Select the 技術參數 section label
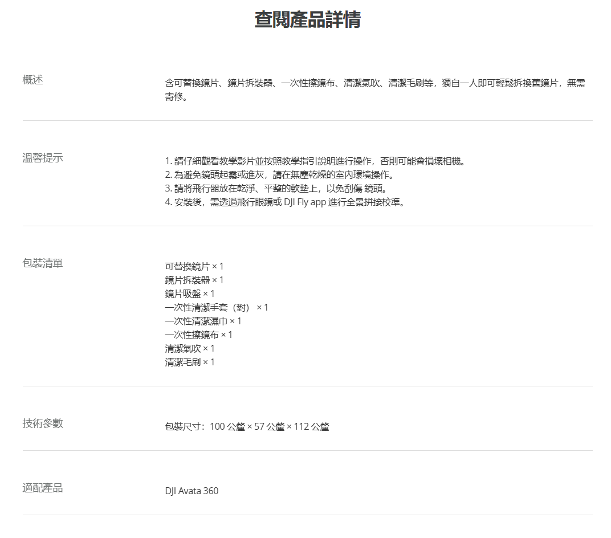611x538 pixels. coord(43,423)
